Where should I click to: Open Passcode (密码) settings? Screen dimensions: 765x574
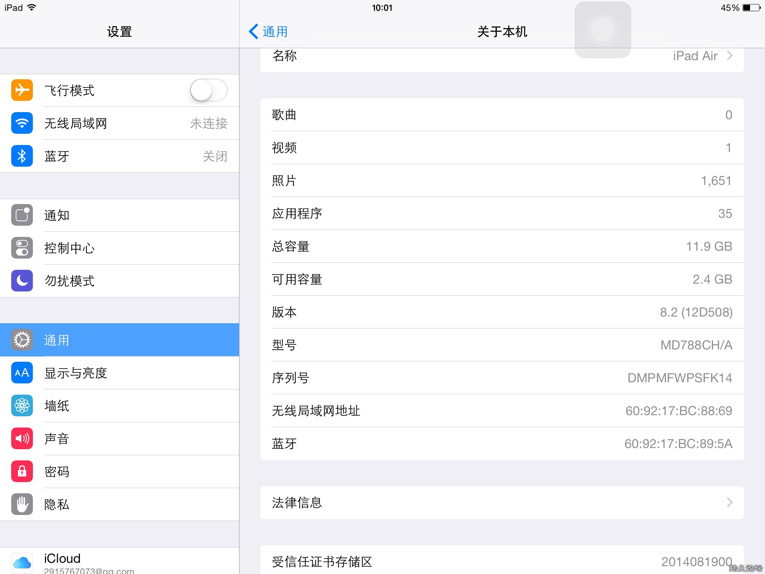point(57,472)
